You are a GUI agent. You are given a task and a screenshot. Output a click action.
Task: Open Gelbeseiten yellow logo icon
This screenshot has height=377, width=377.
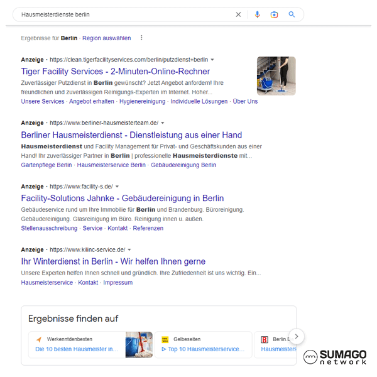[x=165, y=339]
